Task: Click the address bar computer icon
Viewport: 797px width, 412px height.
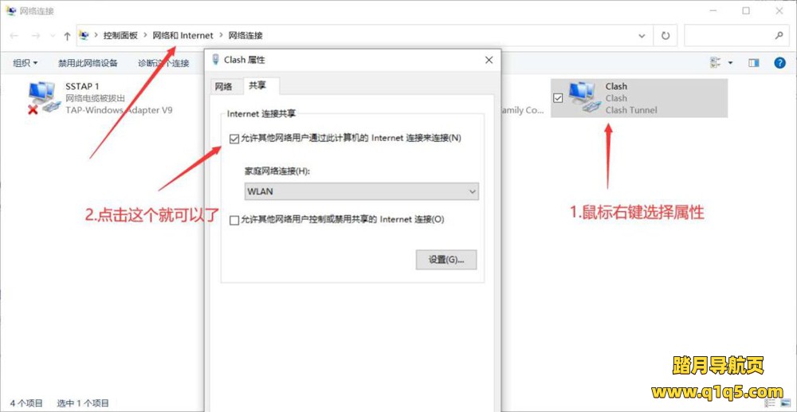Action: (84, 36)
